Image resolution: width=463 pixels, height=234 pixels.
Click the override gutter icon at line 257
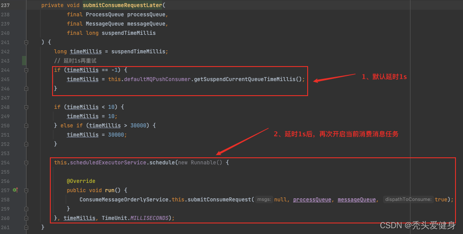[15, 190]
